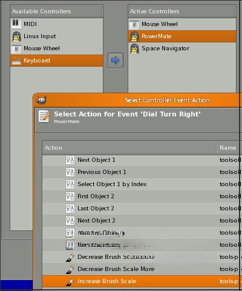Click the GIMP Wilber icon in dialog title

(41, 100)
